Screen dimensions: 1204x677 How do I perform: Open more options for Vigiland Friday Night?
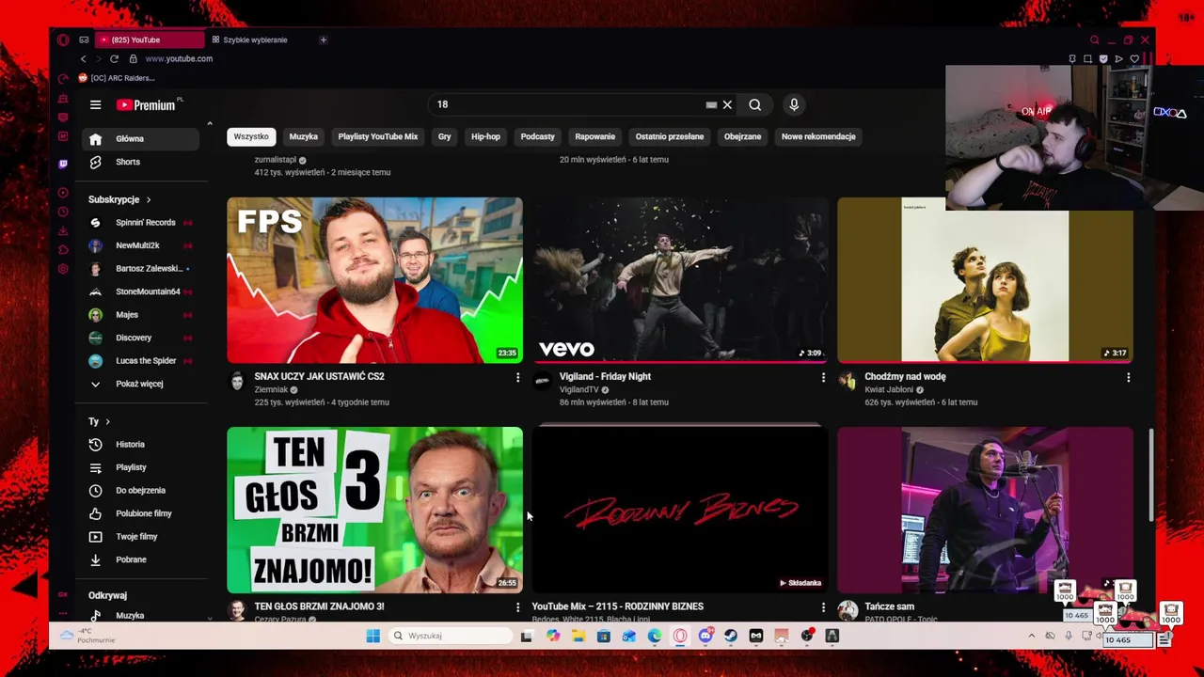pyautogui.click(x=823, y=377)
